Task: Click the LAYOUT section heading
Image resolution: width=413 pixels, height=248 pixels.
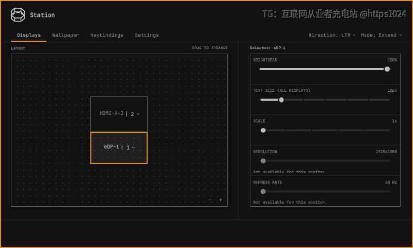Action: (18, 48)
